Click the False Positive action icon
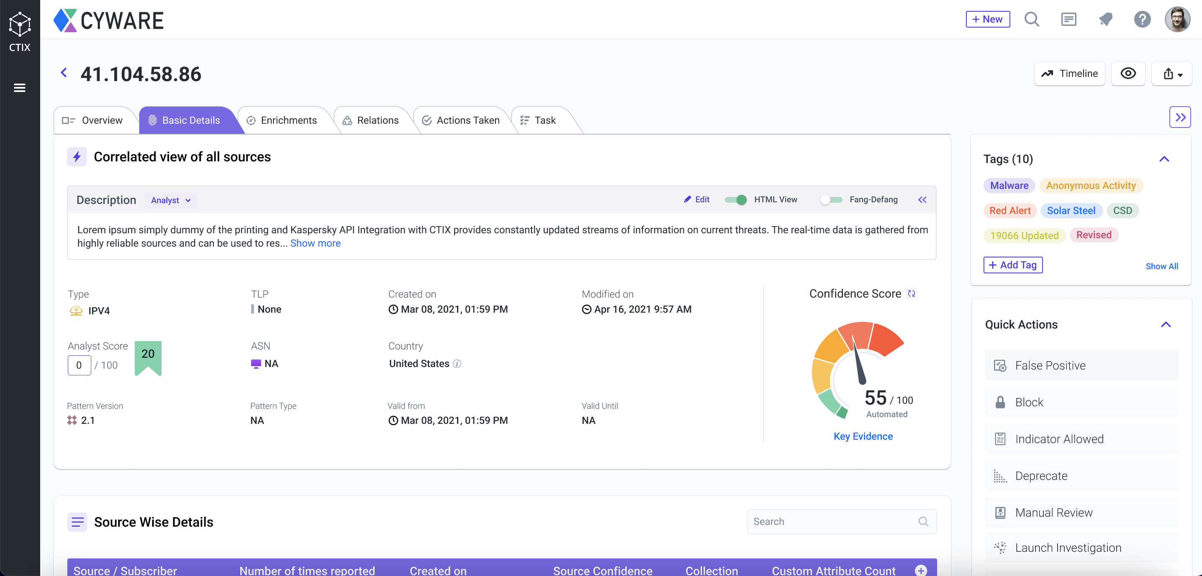This screenshot has height=576, width=1202. pyautogui.click(x=999, y=364)
